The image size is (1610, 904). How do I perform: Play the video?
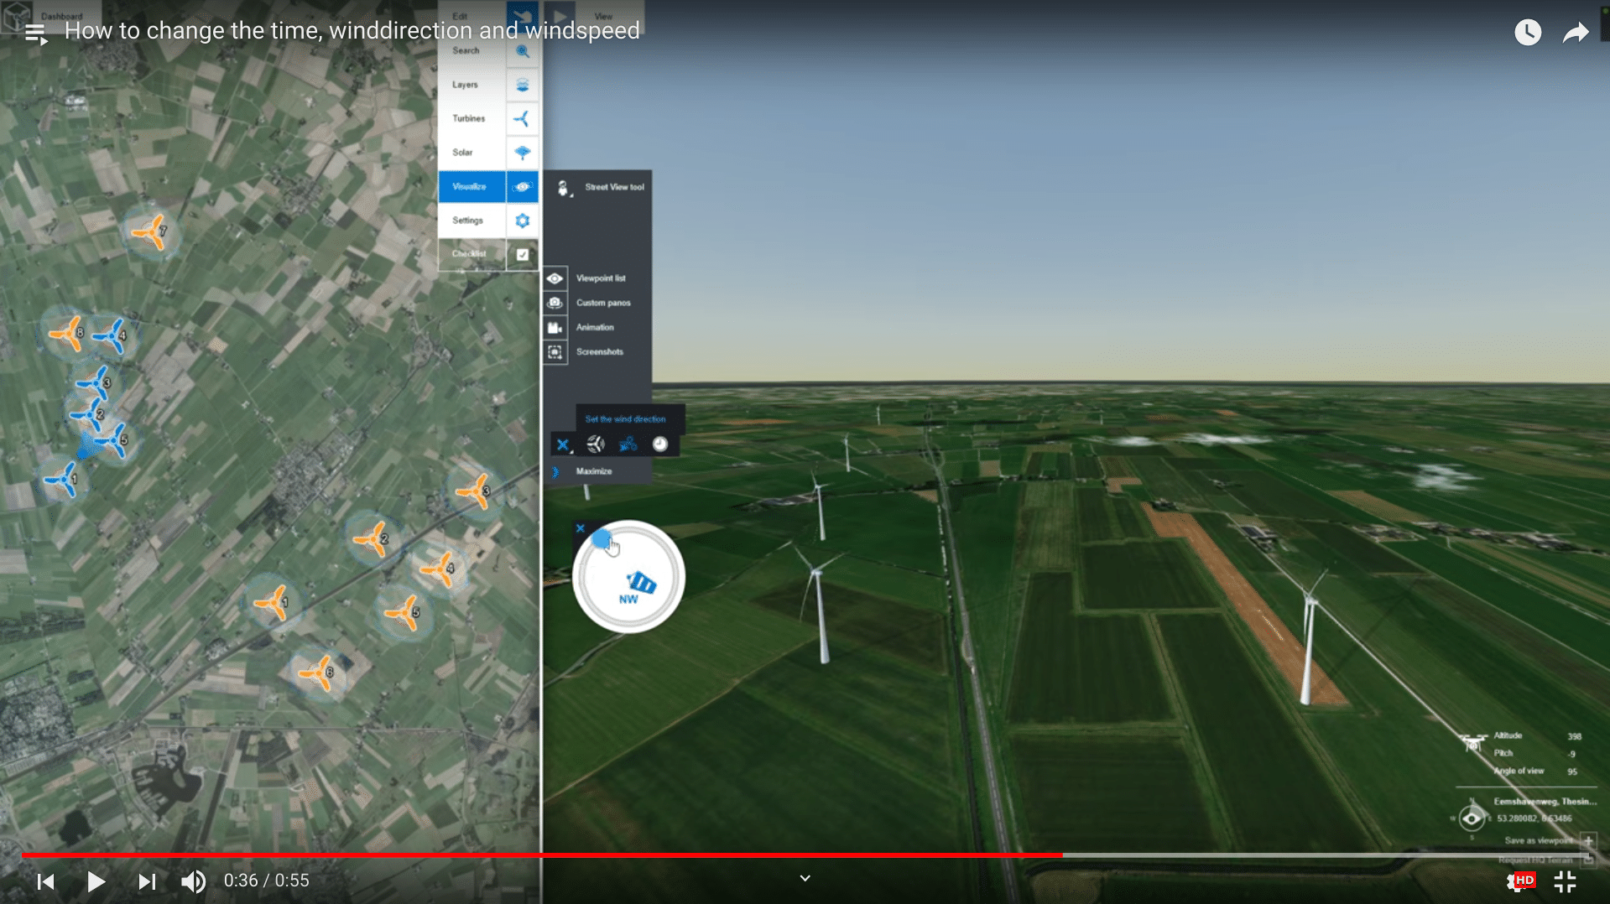pyautogui.click(x=96, y=881)
